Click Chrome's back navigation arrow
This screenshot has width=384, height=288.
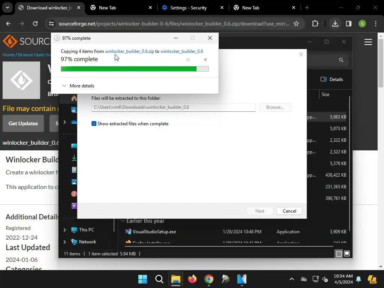click(x=8, y=24)
